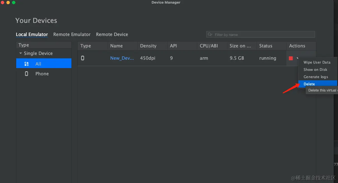The width and height of the screenshot is (338, 183).
Task: Click the Actions column header
Action: point(301,46)
